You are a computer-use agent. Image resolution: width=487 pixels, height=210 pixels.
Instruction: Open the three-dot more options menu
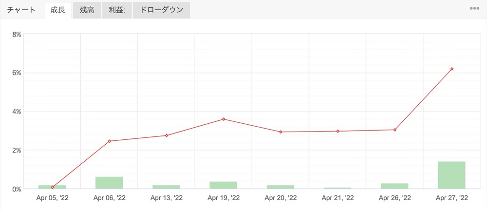[474, 9]
